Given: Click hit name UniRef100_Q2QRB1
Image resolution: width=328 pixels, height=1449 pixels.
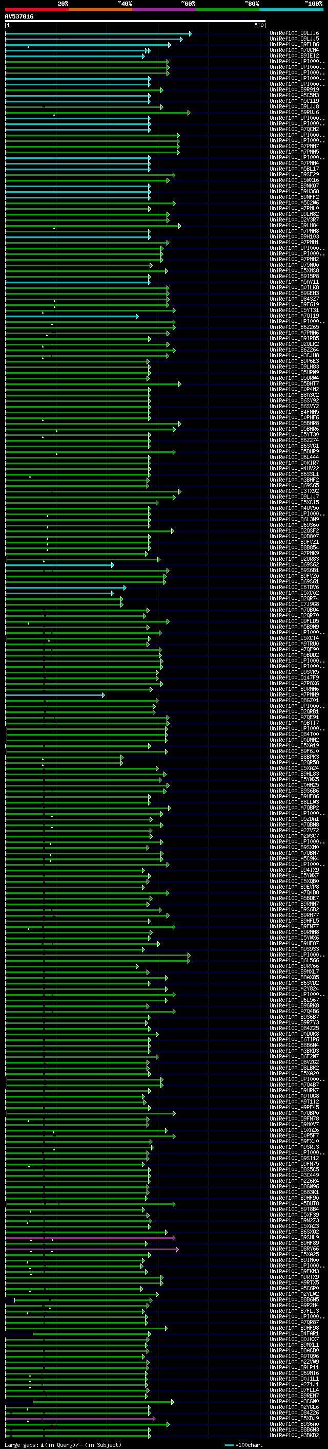Looking at the screenshot, I should click(x=294, y=711).
